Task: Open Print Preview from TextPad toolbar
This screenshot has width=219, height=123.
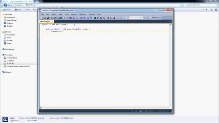Action: 57,18
